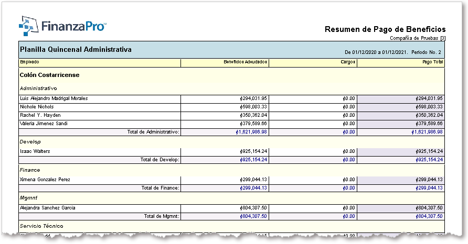Click Alejandra Sanchez Garcia's beneficios ₡804,307.50

point(253,208)
